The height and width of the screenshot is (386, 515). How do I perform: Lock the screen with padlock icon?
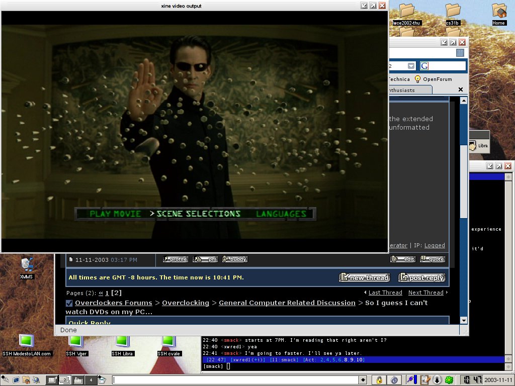point(379,380)
